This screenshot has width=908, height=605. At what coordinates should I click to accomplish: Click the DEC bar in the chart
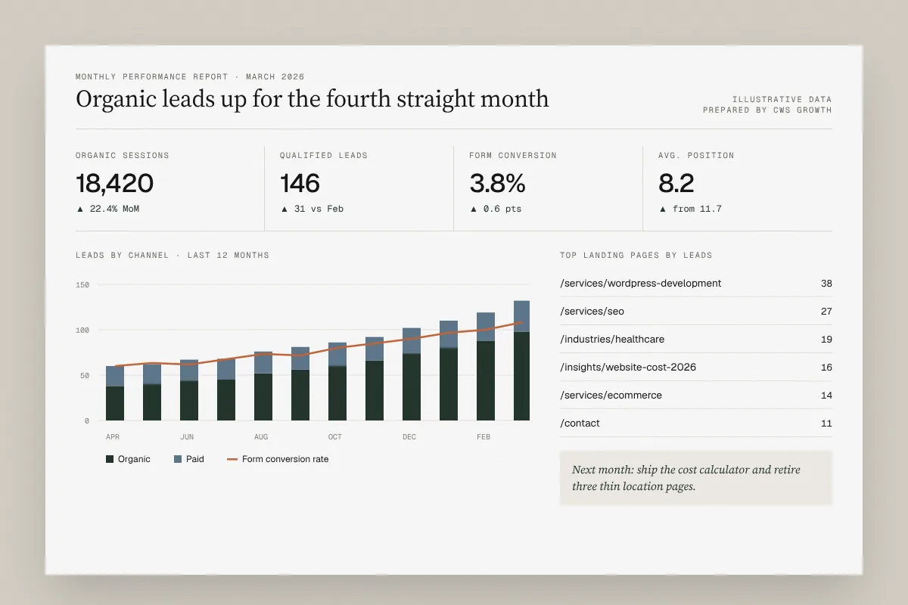(x=412, y=374)
